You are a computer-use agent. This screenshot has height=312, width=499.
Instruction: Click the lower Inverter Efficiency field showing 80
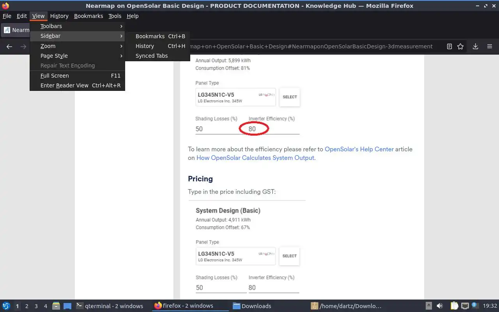tap(274, 288)
